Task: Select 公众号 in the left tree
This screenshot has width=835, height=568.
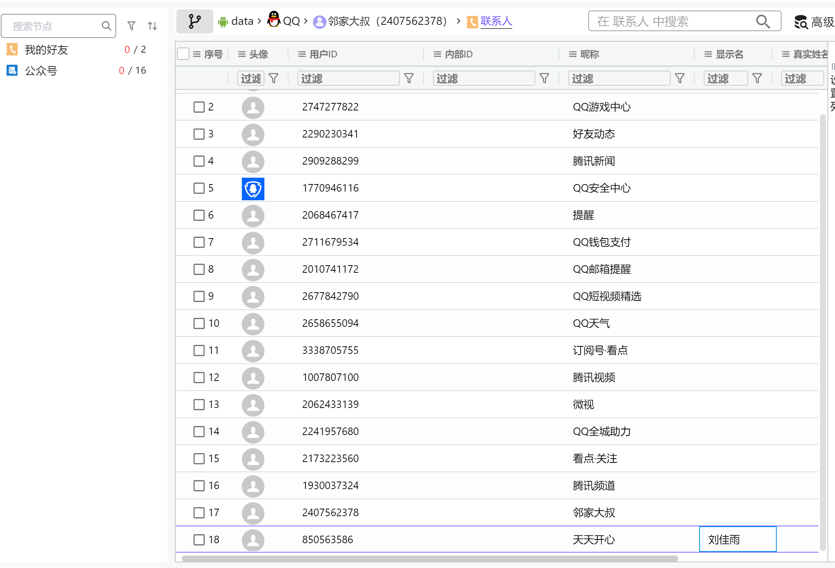Action: [41, 71]
